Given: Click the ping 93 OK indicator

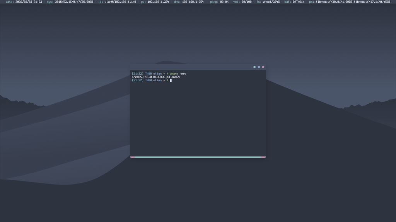Looking at the screenshot, I should (x=219, y=2).
